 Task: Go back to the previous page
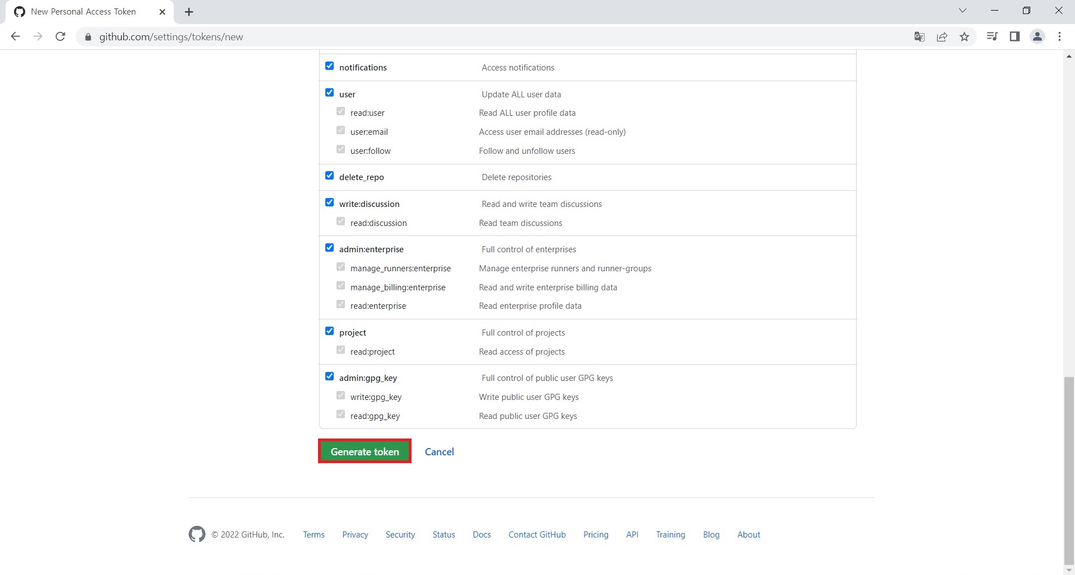[x=15, y=37]
